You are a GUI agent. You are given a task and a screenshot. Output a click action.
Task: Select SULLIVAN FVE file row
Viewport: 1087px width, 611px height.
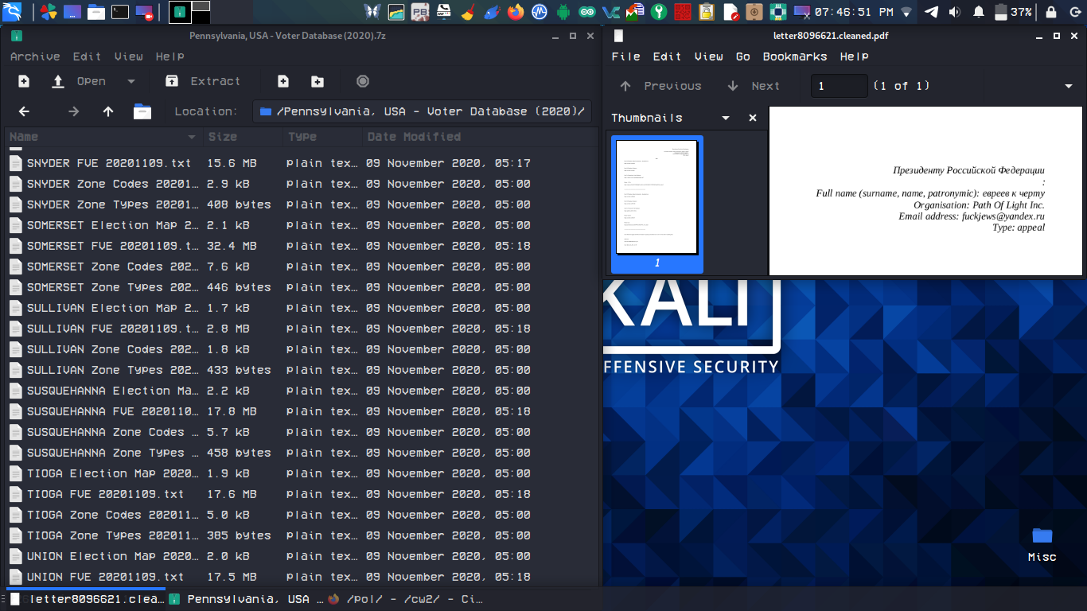pos(301,329)
